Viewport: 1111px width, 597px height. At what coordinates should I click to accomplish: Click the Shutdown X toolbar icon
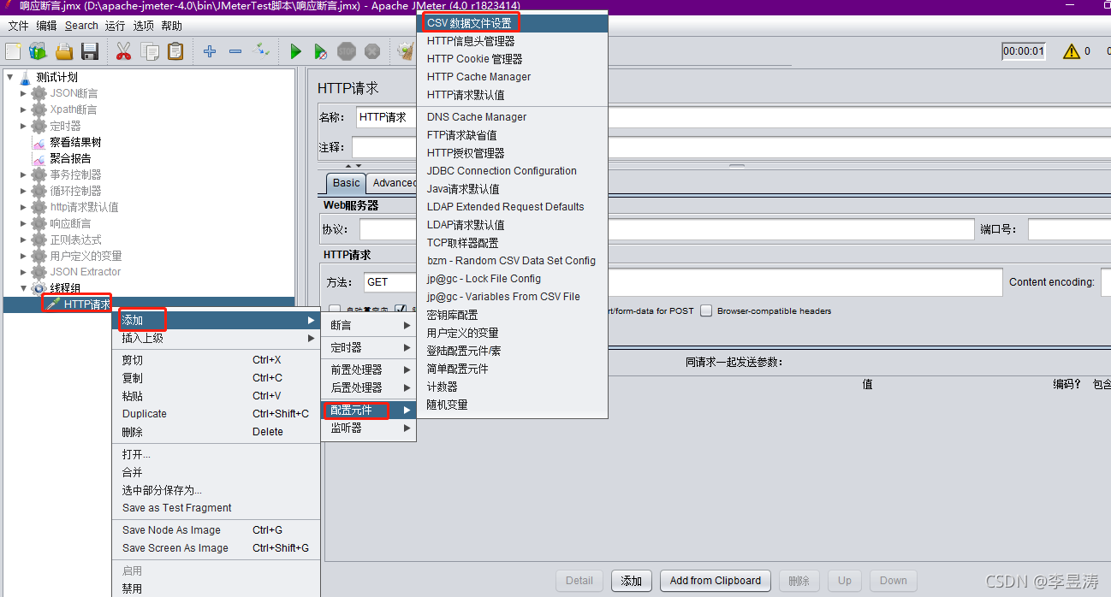372,51
